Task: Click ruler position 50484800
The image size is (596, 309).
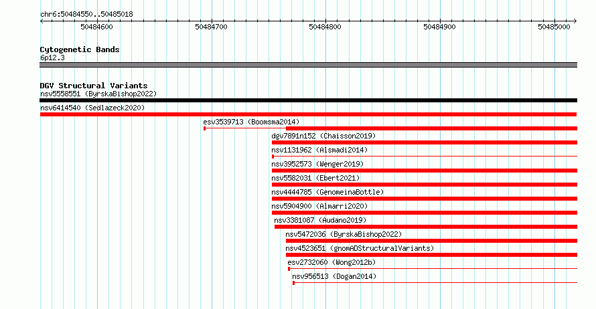Action: (325, 27)
